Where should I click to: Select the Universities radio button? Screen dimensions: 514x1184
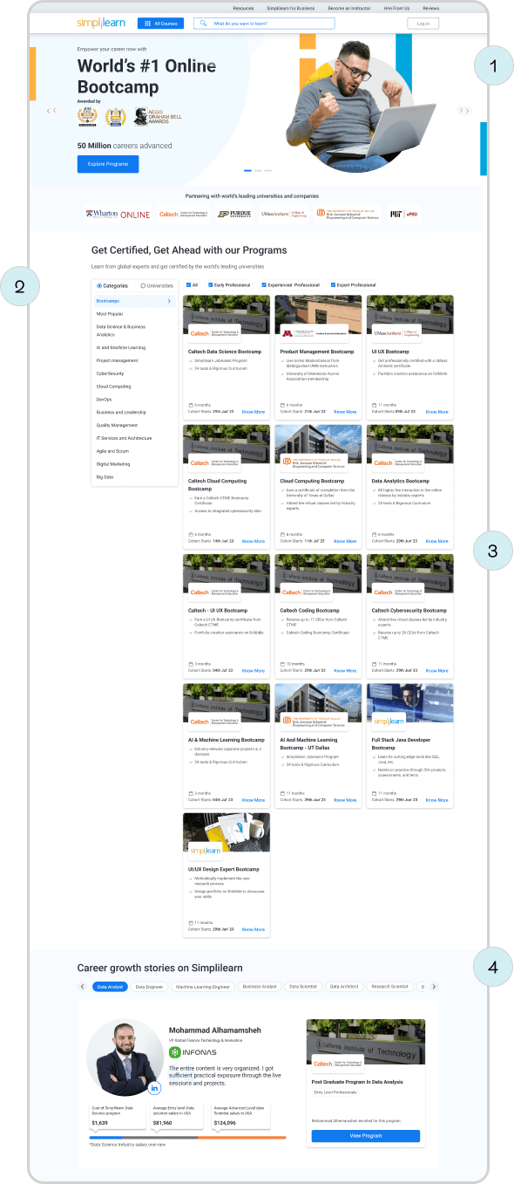pos(143,285)
